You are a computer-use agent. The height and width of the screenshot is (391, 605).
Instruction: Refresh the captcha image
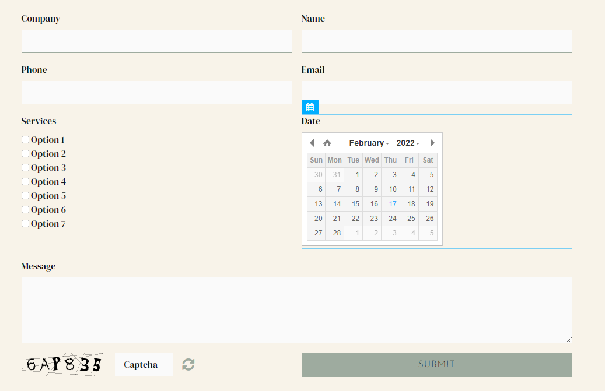point(188,365)
